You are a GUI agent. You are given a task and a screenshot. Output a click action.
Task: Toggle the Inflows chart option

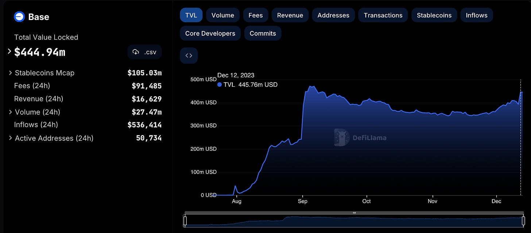477,15
